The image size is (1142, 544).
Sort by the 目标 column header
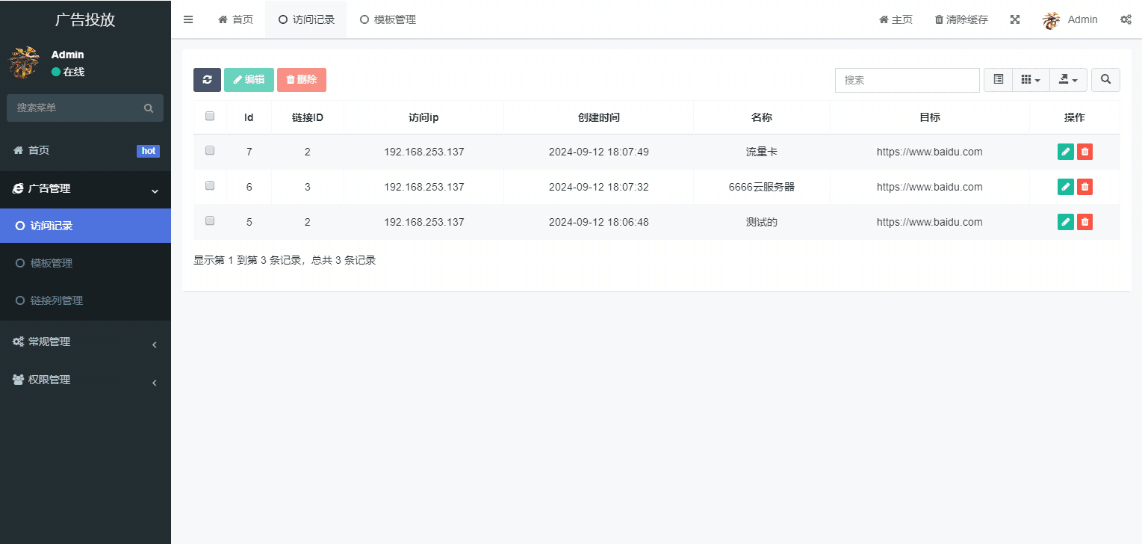tap(930, 117)
